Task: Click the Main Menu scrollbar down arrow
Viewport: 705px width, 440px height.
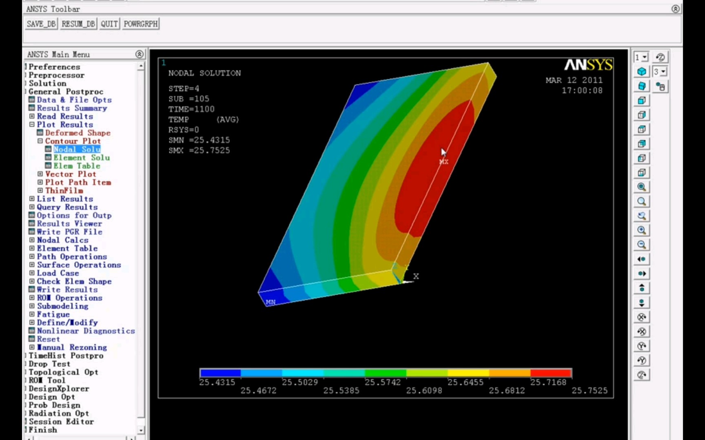Action: pyautogui.click(x=141, y=430)
